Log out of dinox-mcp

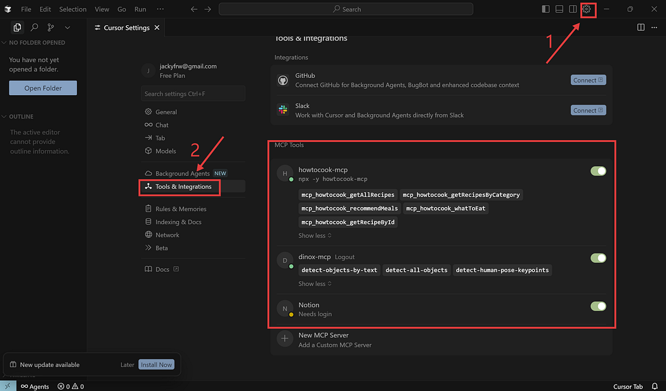(x=344, y=257)
